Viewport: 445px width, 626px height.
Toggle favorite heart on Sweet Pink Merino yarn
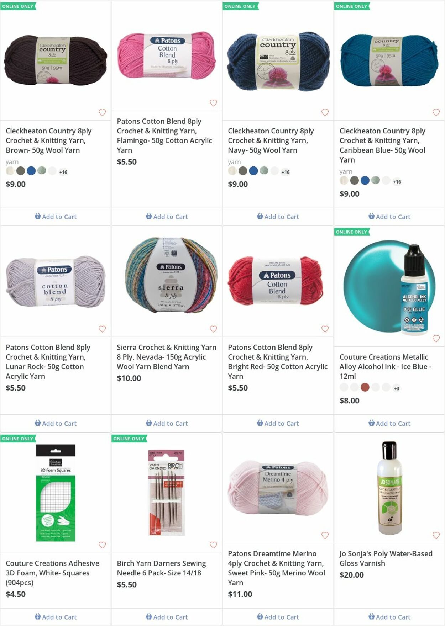tap(325, 535)
